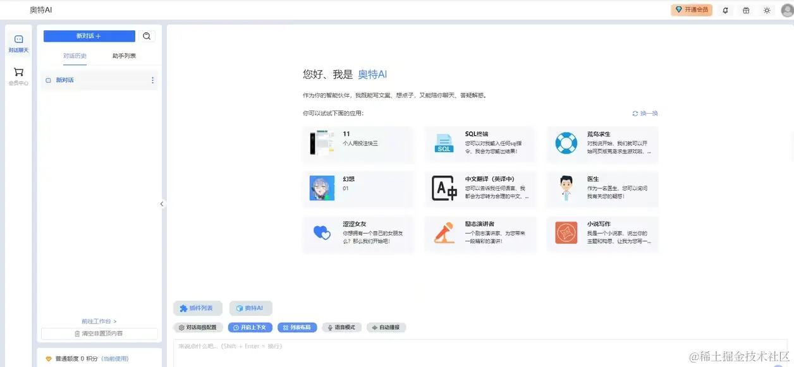The image size is (794, 367).
Task: Refresh app suggestions with 换一换
Action: coord(645,113)
